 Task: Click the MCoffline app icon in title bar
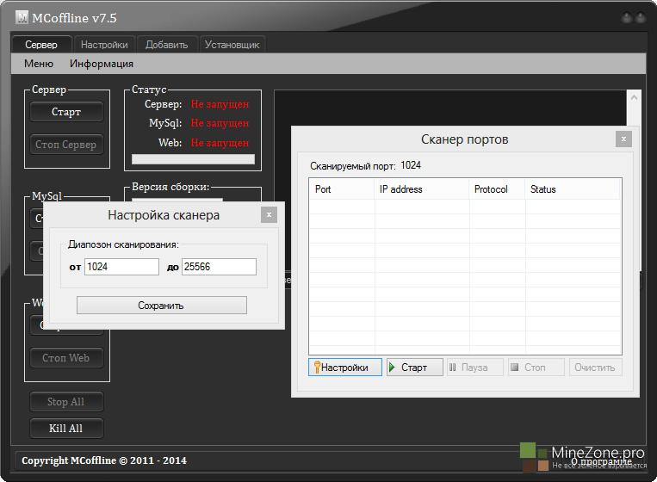pyautogui.click(x=22, y=18)
